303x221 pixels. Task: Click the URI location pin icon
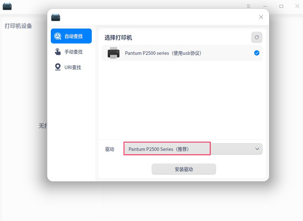(58, 67)
